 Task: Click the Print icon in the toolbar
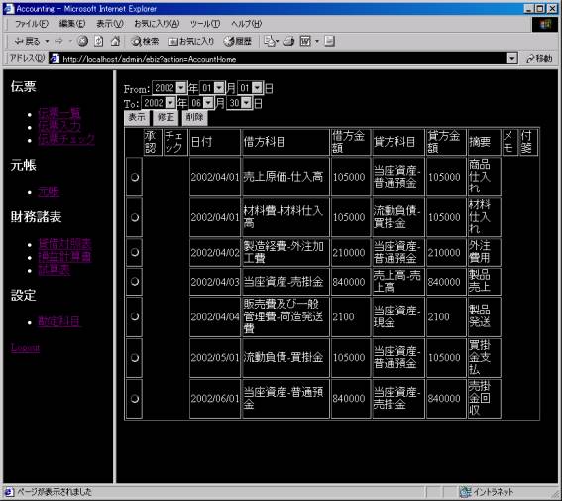click(289, 42)
